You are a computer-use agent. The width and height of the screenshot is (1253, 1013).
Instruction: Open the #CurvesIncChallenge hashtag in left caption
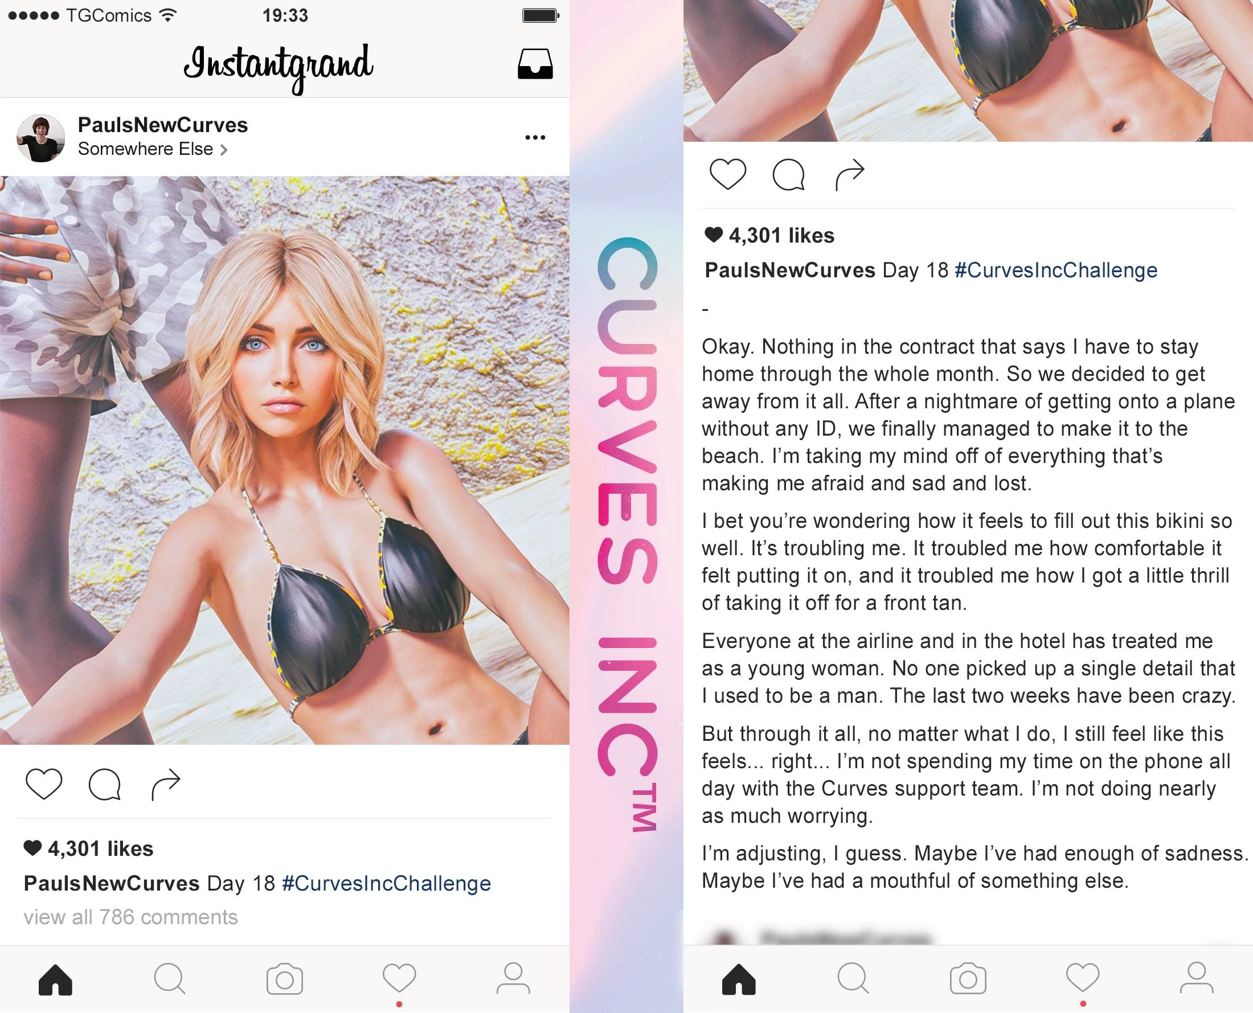click(x=386, y=884)
